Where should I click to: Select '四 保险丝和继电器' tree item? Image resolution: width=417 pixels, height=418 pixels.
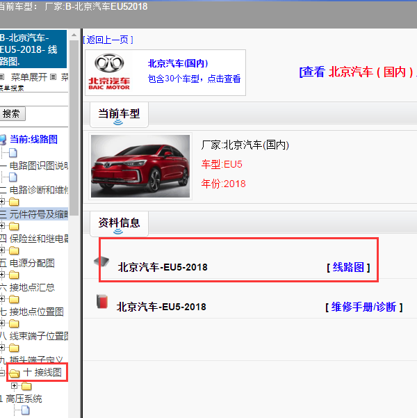pyautogui.click(x=34, y=239)
